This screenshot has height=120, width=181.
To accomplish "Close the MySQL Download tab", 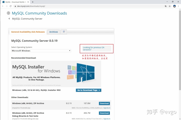I will (28, 2).
